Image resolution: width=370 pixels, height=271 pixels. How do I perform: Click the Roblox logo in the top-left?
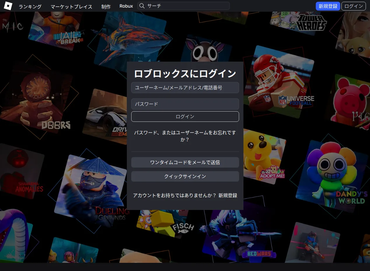point(8,6)
